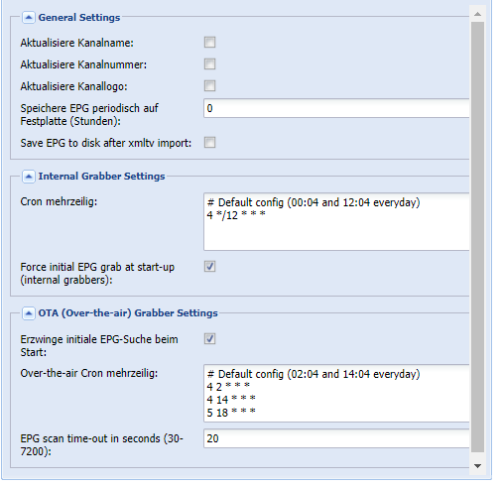The height and width of the screenshot is (486, 501).
Task: Tick the Aktualisiere Kanallogo checkbox
Action: point(209,85)
